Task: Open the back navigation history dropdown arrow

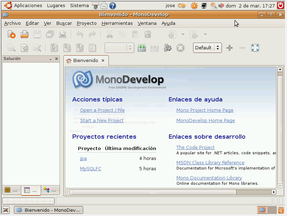Action: (x=183, y=34)
